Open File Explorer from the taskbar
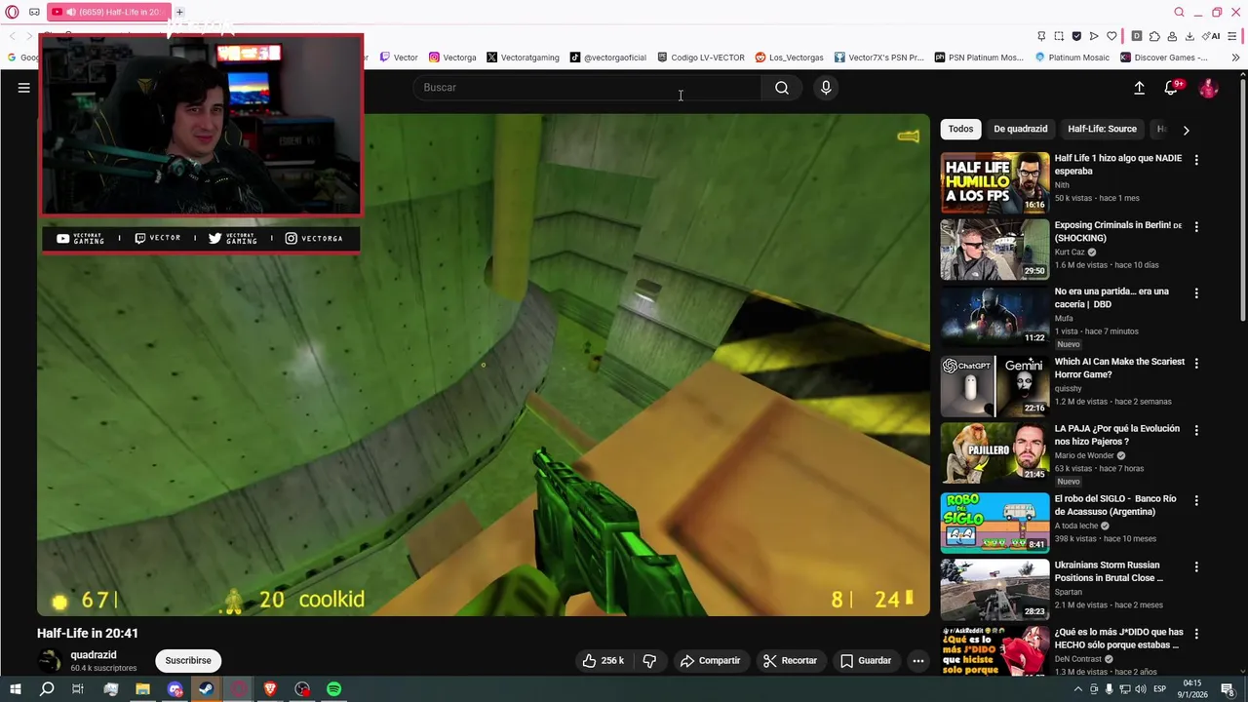 point(142,689)
